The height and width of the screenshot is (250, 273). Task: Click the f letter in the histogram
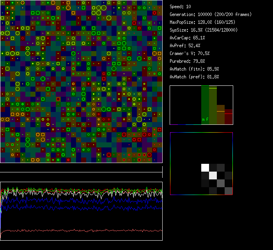tap(207, 119)
